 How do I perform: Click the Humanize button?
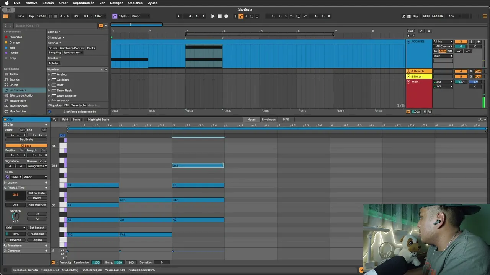point(37,234)
